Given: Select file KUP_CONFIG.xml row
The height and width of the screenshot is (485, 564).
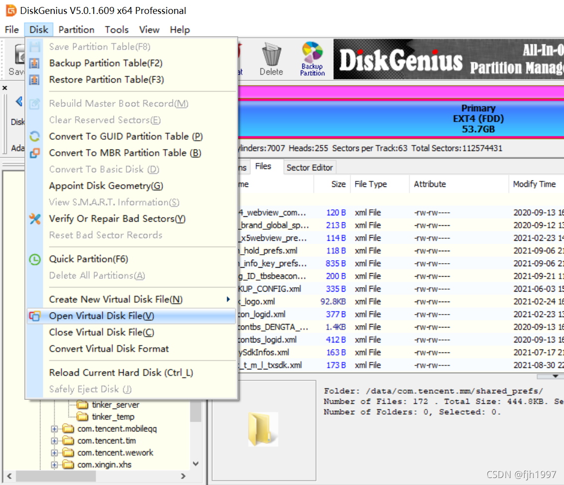Looking at the screenshot, I should 401,289.
